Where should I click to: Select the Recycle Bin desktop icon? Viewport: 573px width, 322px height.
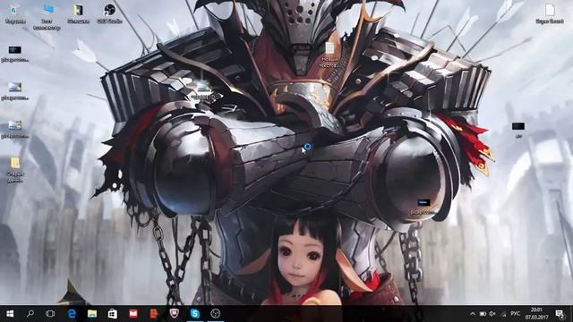tap(14, 14)
